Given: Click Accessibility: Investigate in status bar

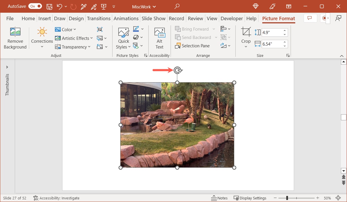Looking at the screenshot, I should pyautogui.click(x=56, y=198).
